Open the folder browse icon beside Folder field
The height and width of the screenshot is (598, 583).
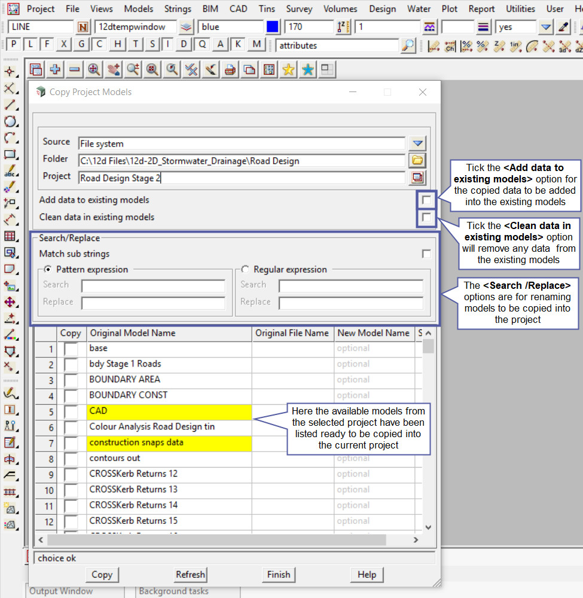[417, 160]
